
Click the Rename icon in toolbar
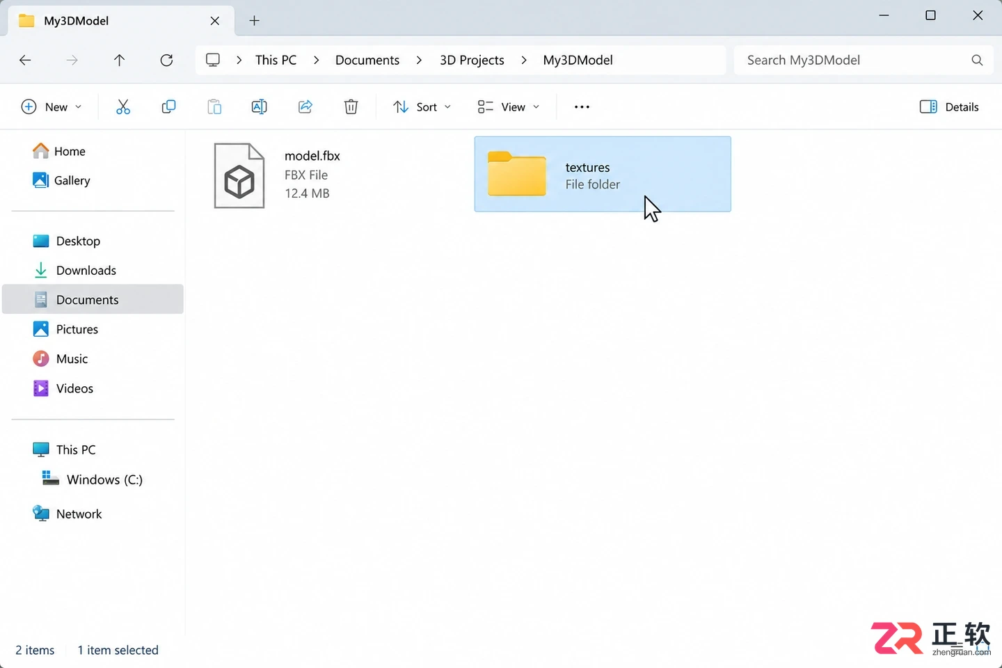tap(259, 106)
